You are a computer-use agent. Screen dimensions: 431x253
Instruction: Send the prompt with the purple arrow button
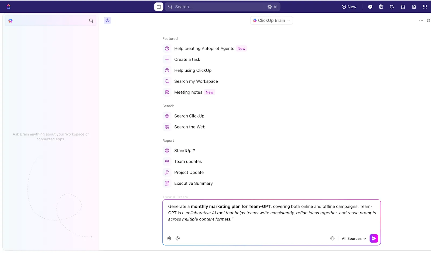click(x=374, y=238)
